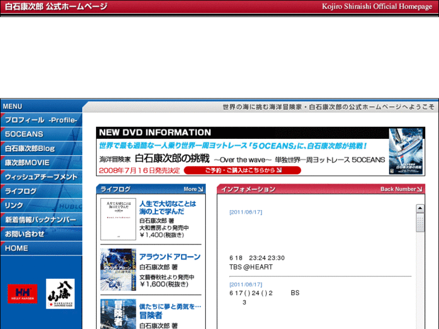Click 文藝春秋社より発売中 text

167,277
